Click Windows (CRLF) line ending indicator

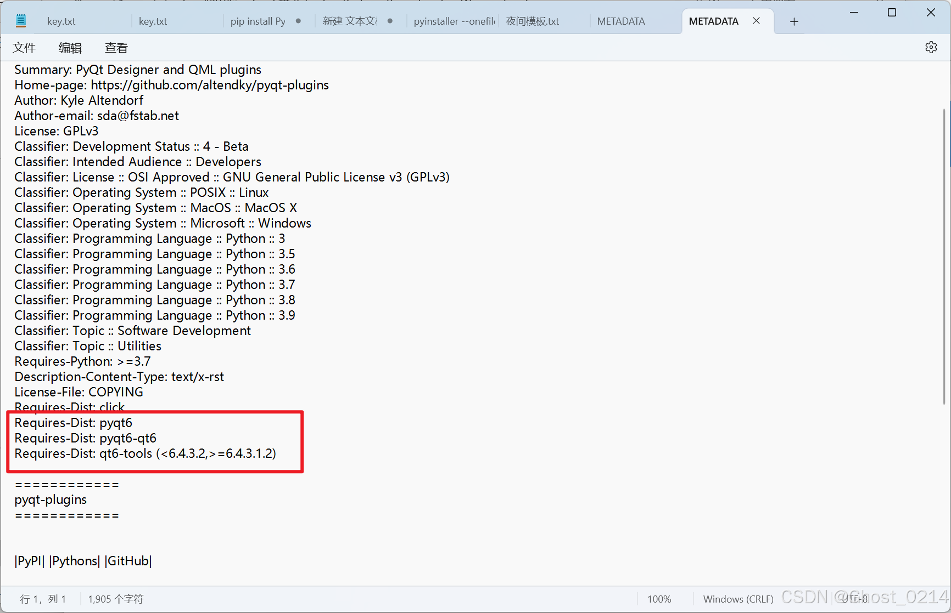[738, 599]
